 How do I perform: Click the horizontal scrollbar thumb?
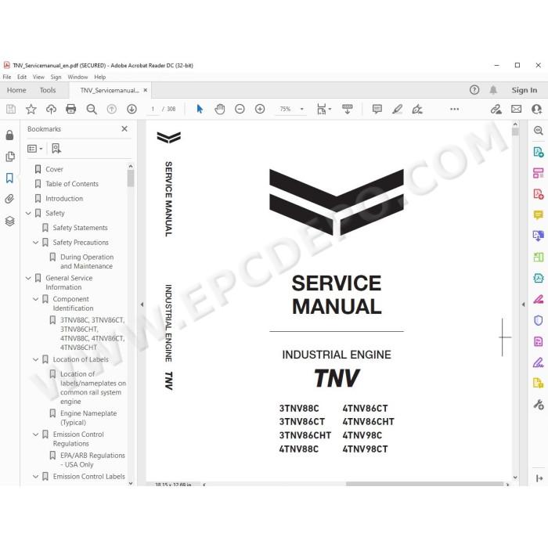pos(424,484)
